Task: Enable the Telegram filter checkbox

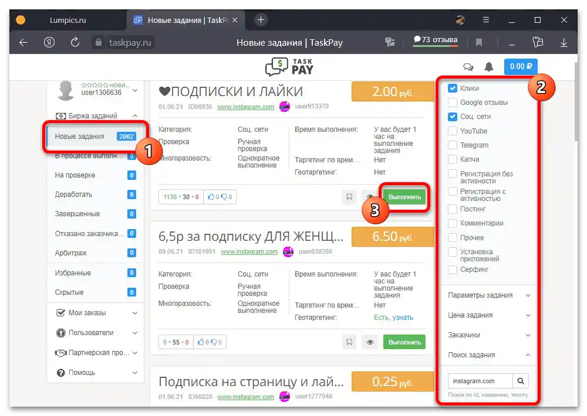Action: point(453,145)
